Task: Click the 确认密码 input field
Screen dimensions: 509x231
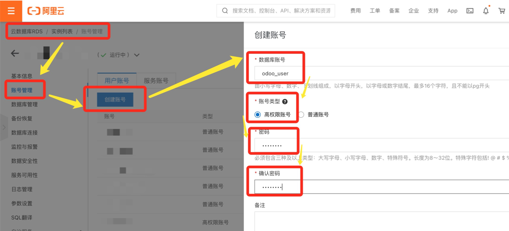Action: click(x=382, y=186)
